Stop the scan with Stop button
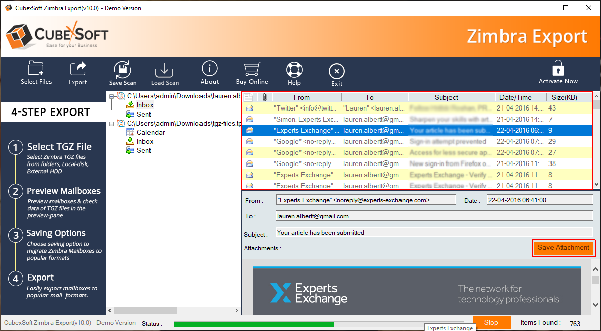This screenshot has height=331, width=601. 491,323
